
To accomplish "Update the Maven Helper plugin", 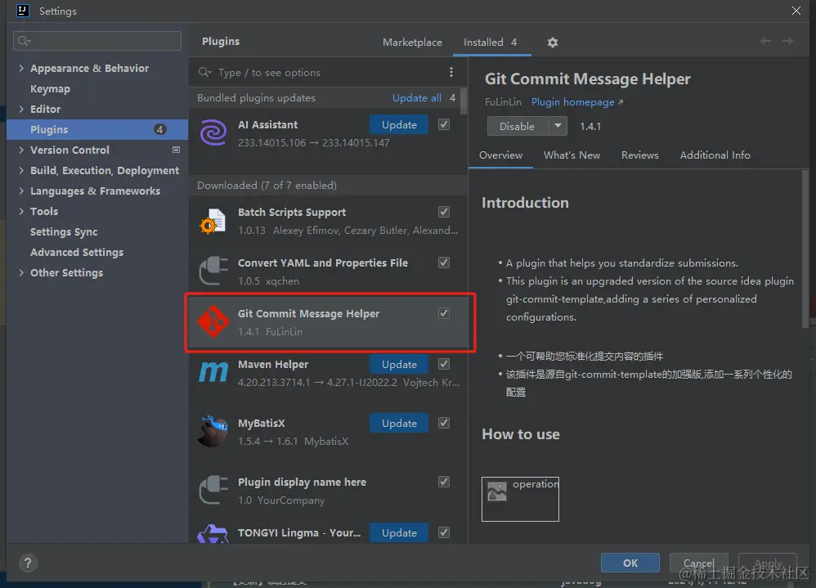I will [399, 364].
